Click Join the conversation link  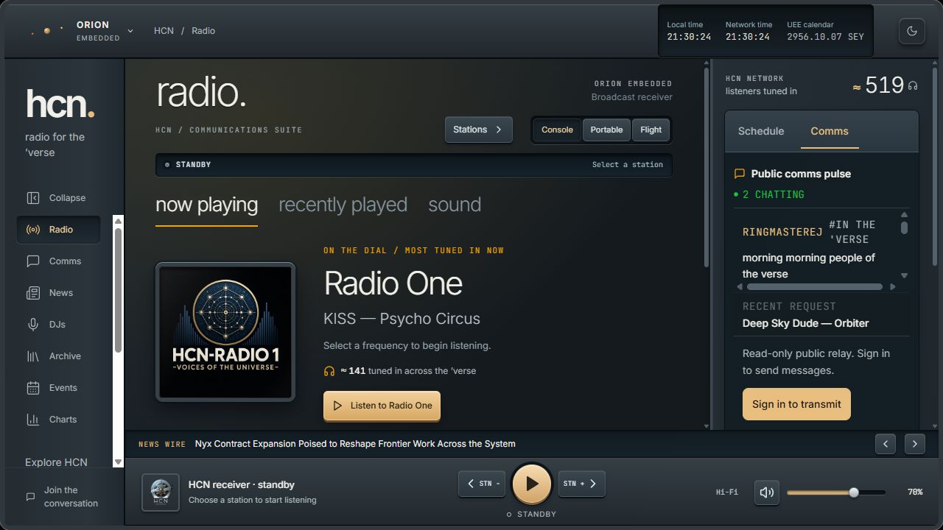[x=71, y=497]
